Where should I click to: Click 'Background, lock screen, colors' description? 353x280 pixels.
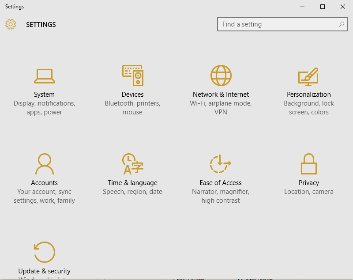pyautogui.click(x=308, y=108)
